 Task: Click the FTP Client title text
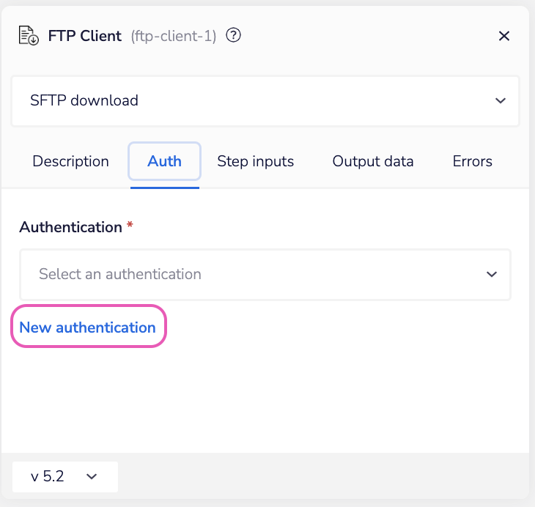pyautogui.click(x=85, y=36)
